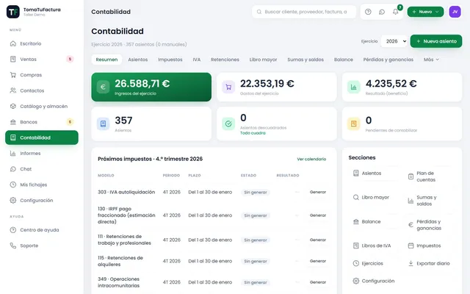The width and height of the screenshot is (470, 294).
Task: Open the Pérdidas y ganancias tab
Action: coord(388,60)
